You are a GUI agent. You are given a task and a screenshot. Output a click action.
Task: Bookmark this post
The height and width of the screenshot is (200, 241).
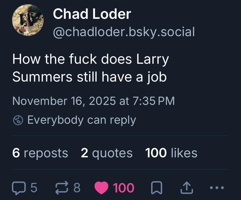[x=157, y=188]
